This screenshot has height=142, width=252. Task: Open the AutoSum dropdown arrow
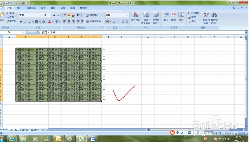coord(202,13)
